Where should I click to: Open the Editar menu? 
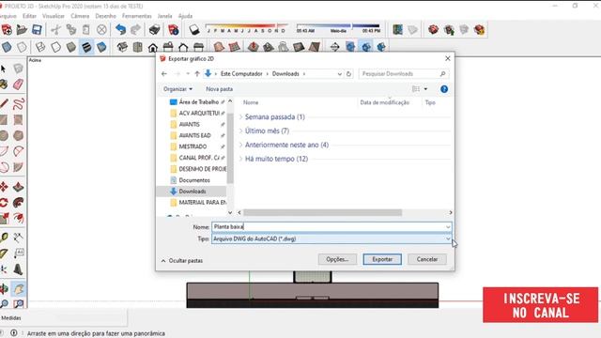pyautogui.click(x=29, y=16)
